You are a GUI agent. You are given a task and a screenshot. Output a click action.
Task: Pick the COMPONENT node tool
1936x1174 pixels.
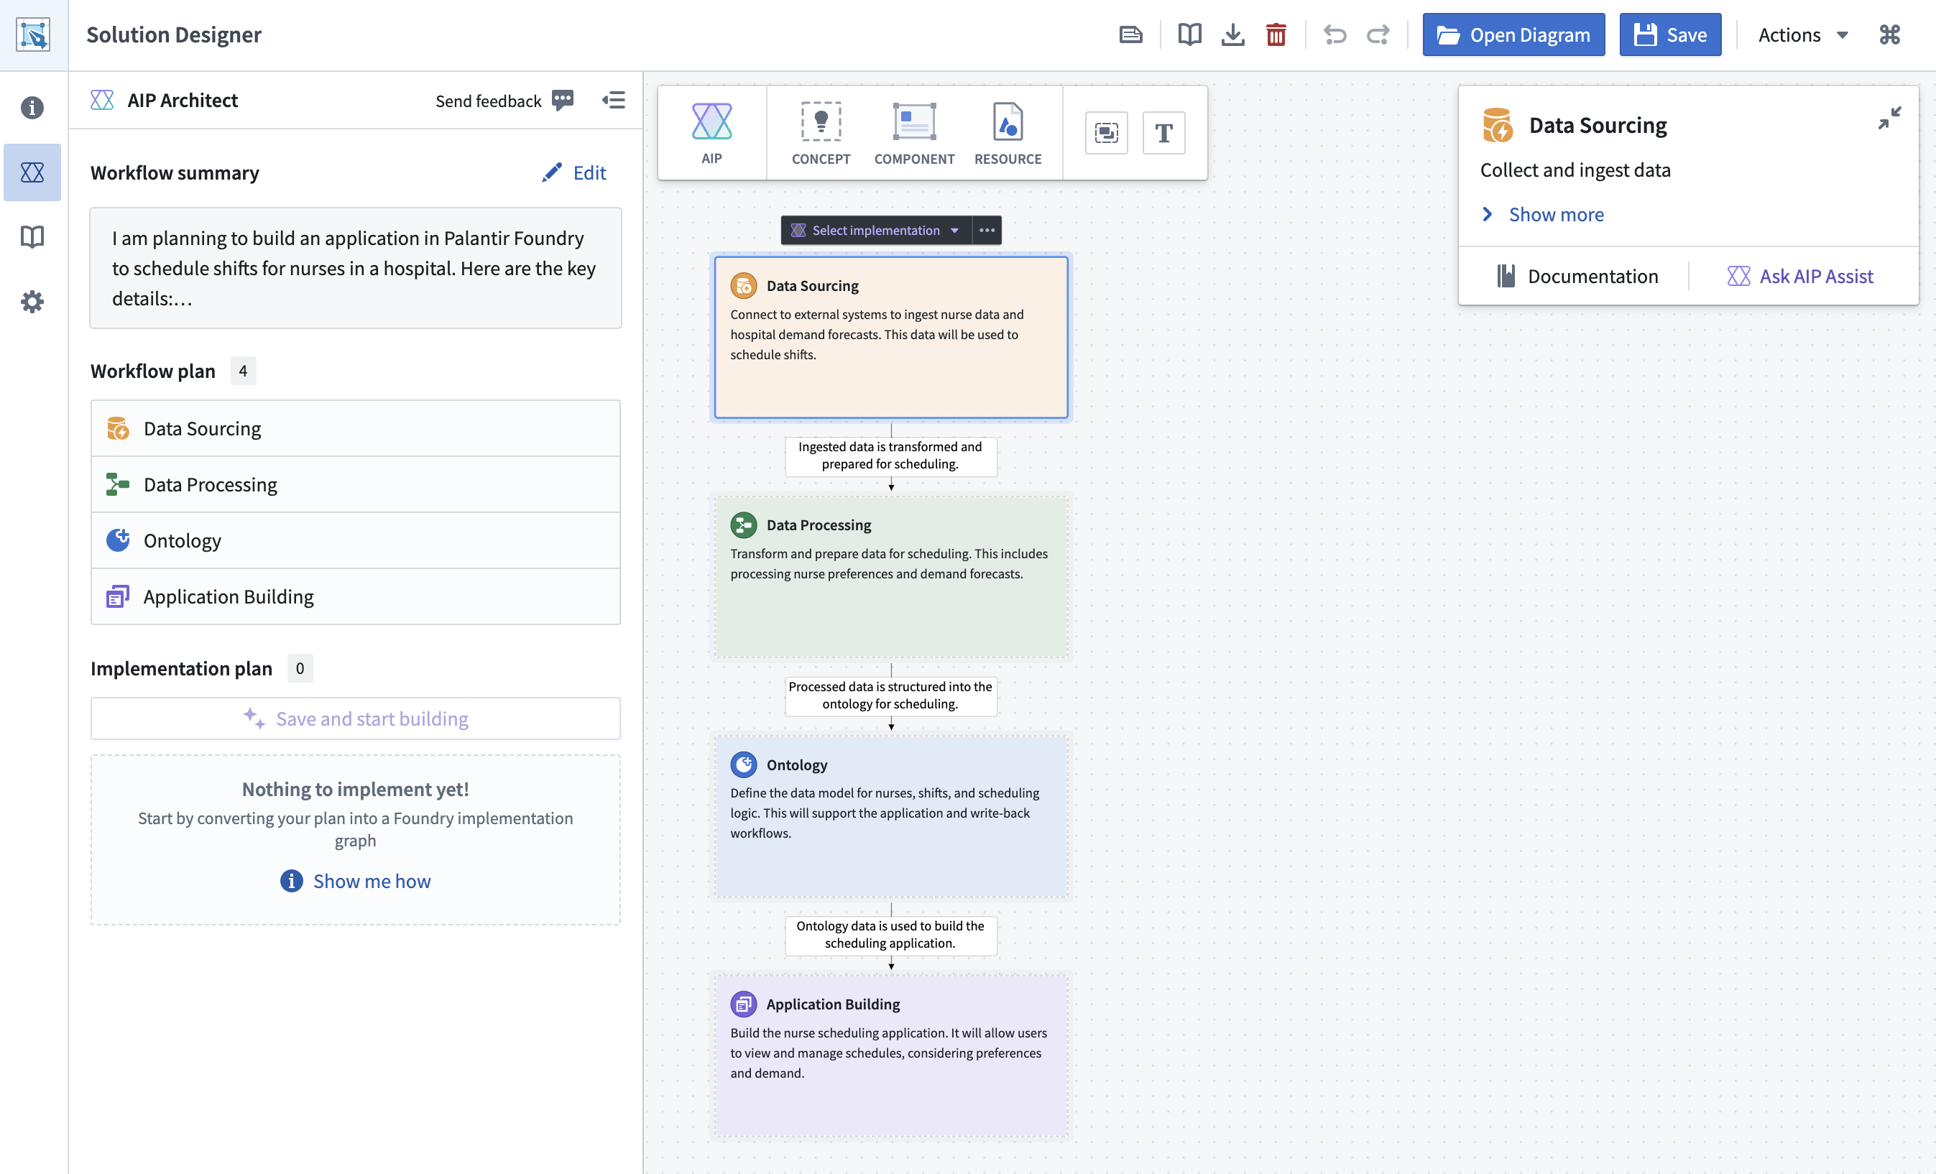coord(914,133)
